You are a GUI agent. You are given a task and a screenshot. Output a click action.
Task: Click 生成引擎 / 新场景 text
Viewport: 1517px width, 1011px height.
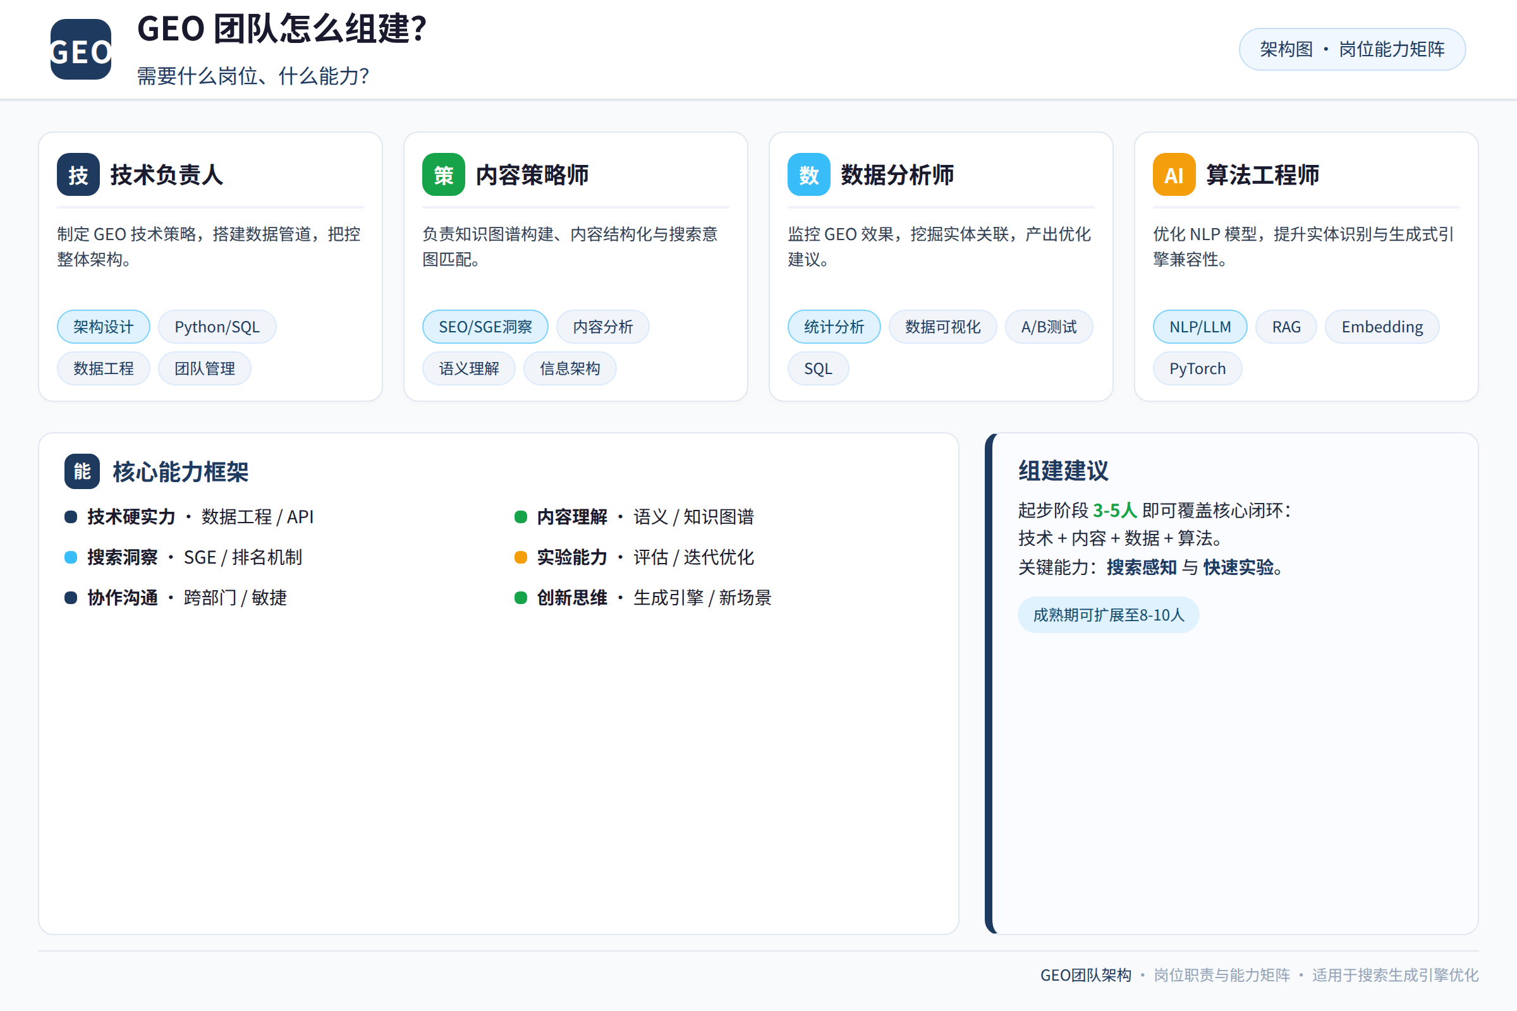pos(702,598)
